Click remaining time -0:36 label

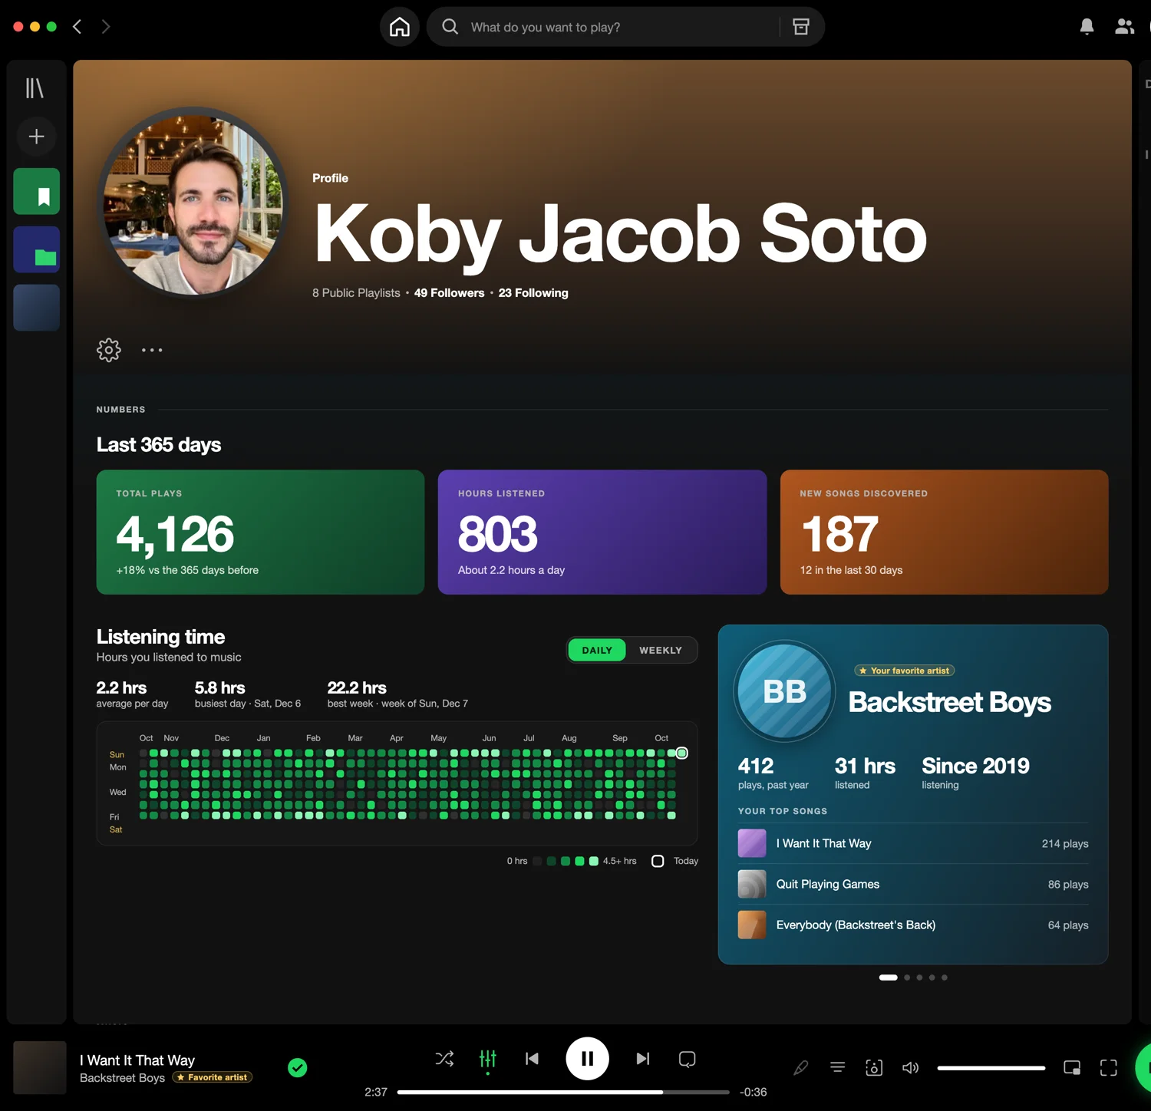[x=753, y=1092]
